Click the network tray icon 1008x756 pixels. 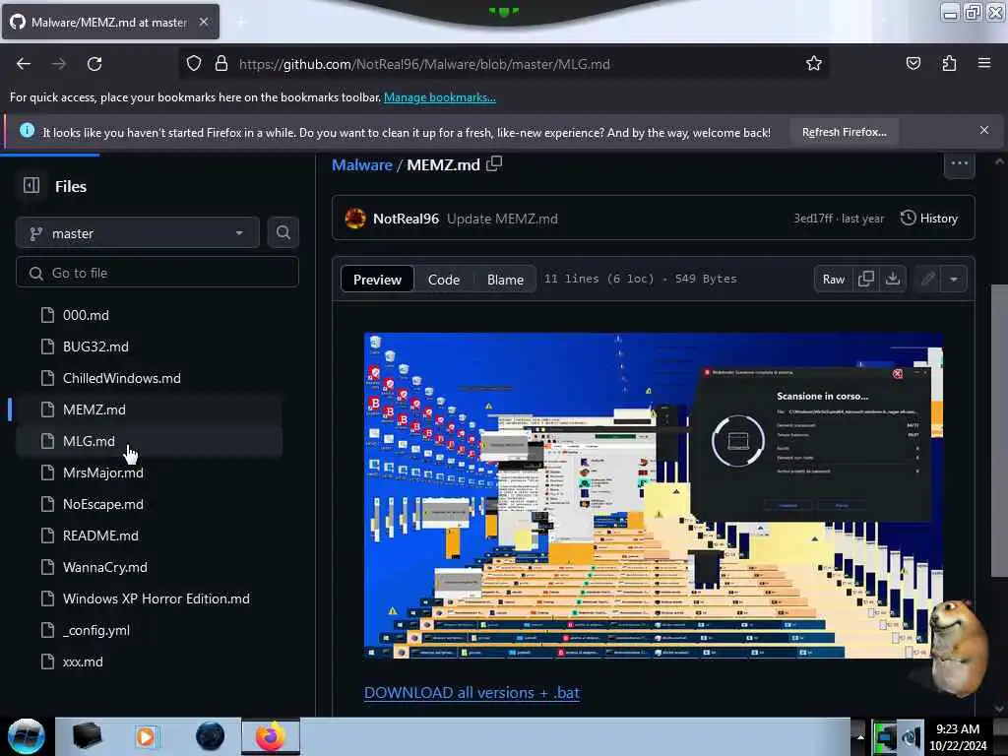pos(885,737)
